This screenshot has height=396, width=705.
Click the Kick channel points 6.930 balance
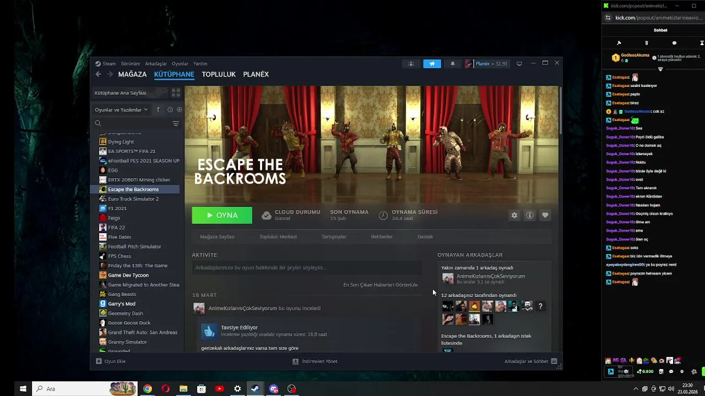click(x=646, y=372)
